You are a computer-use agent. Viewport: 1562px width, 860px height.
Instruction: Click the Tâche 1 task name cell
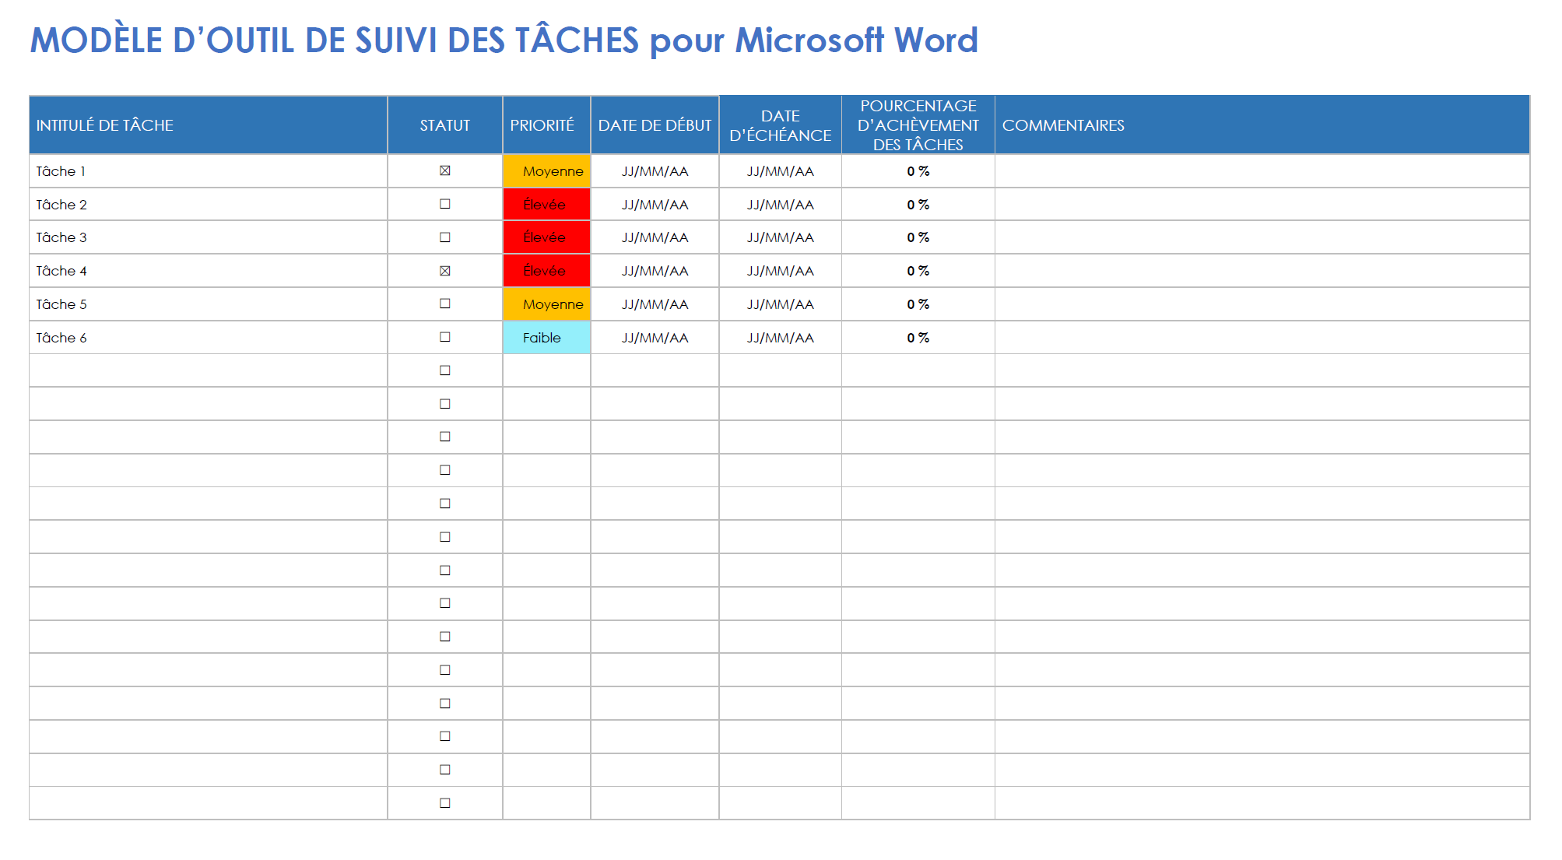click(208, 171)
